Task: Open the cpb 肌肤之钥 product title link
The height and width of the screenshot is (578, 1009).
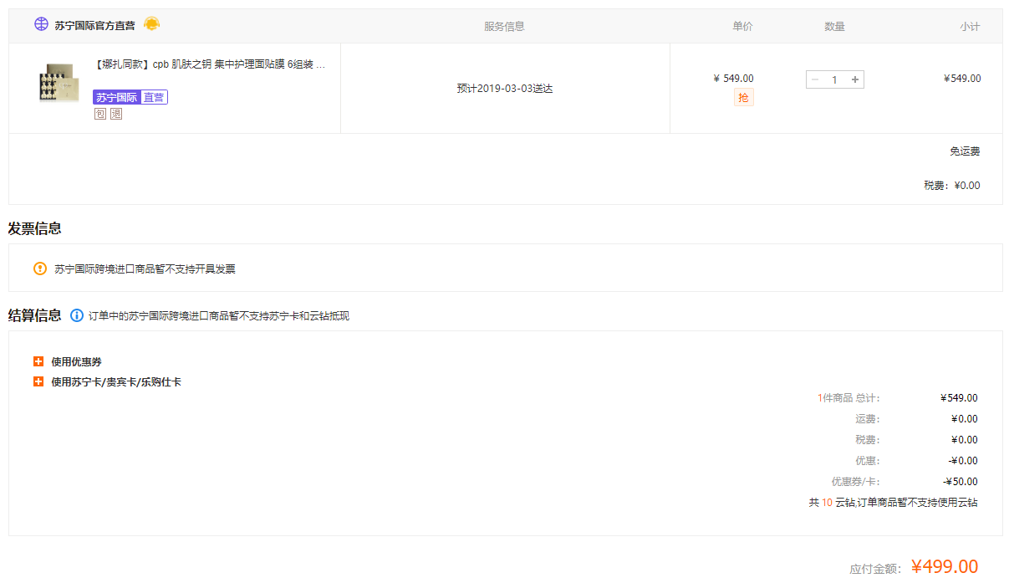Action: coord(209,64)
